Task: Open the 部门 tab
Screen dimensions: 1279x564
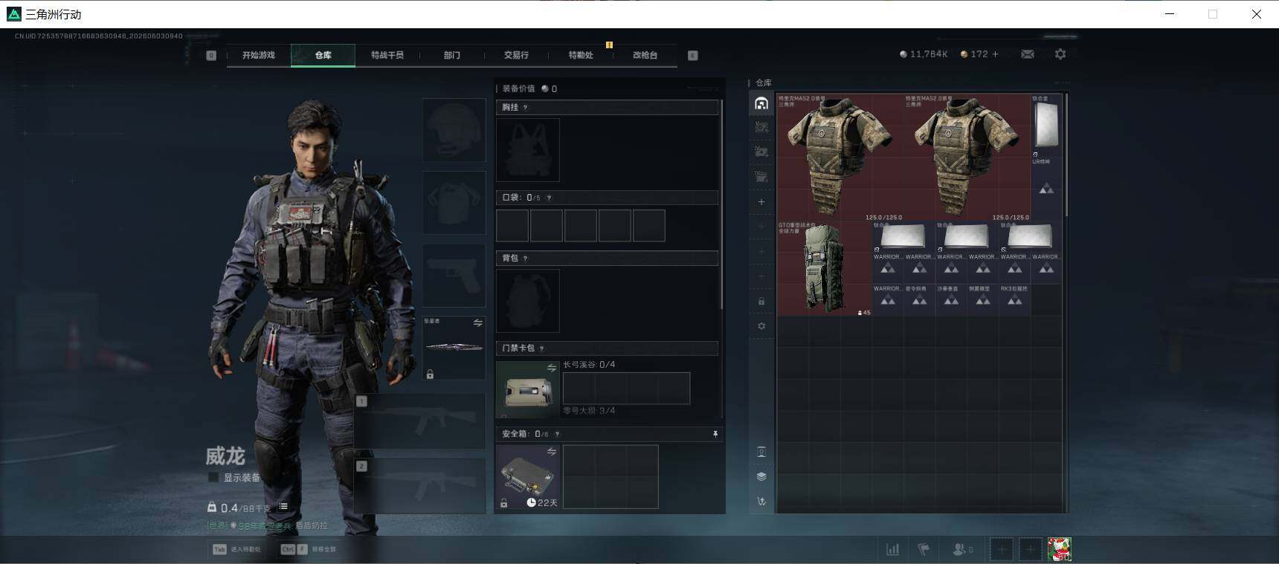Action: point(452,55)
